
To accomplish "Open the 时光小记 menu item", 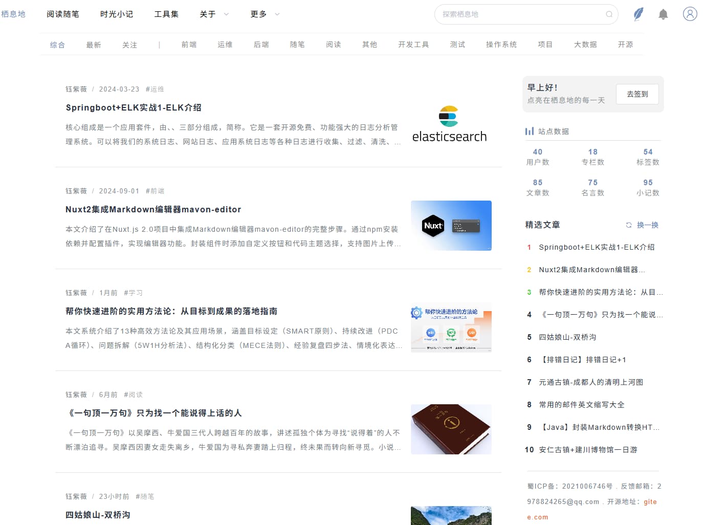I will 117,14.
